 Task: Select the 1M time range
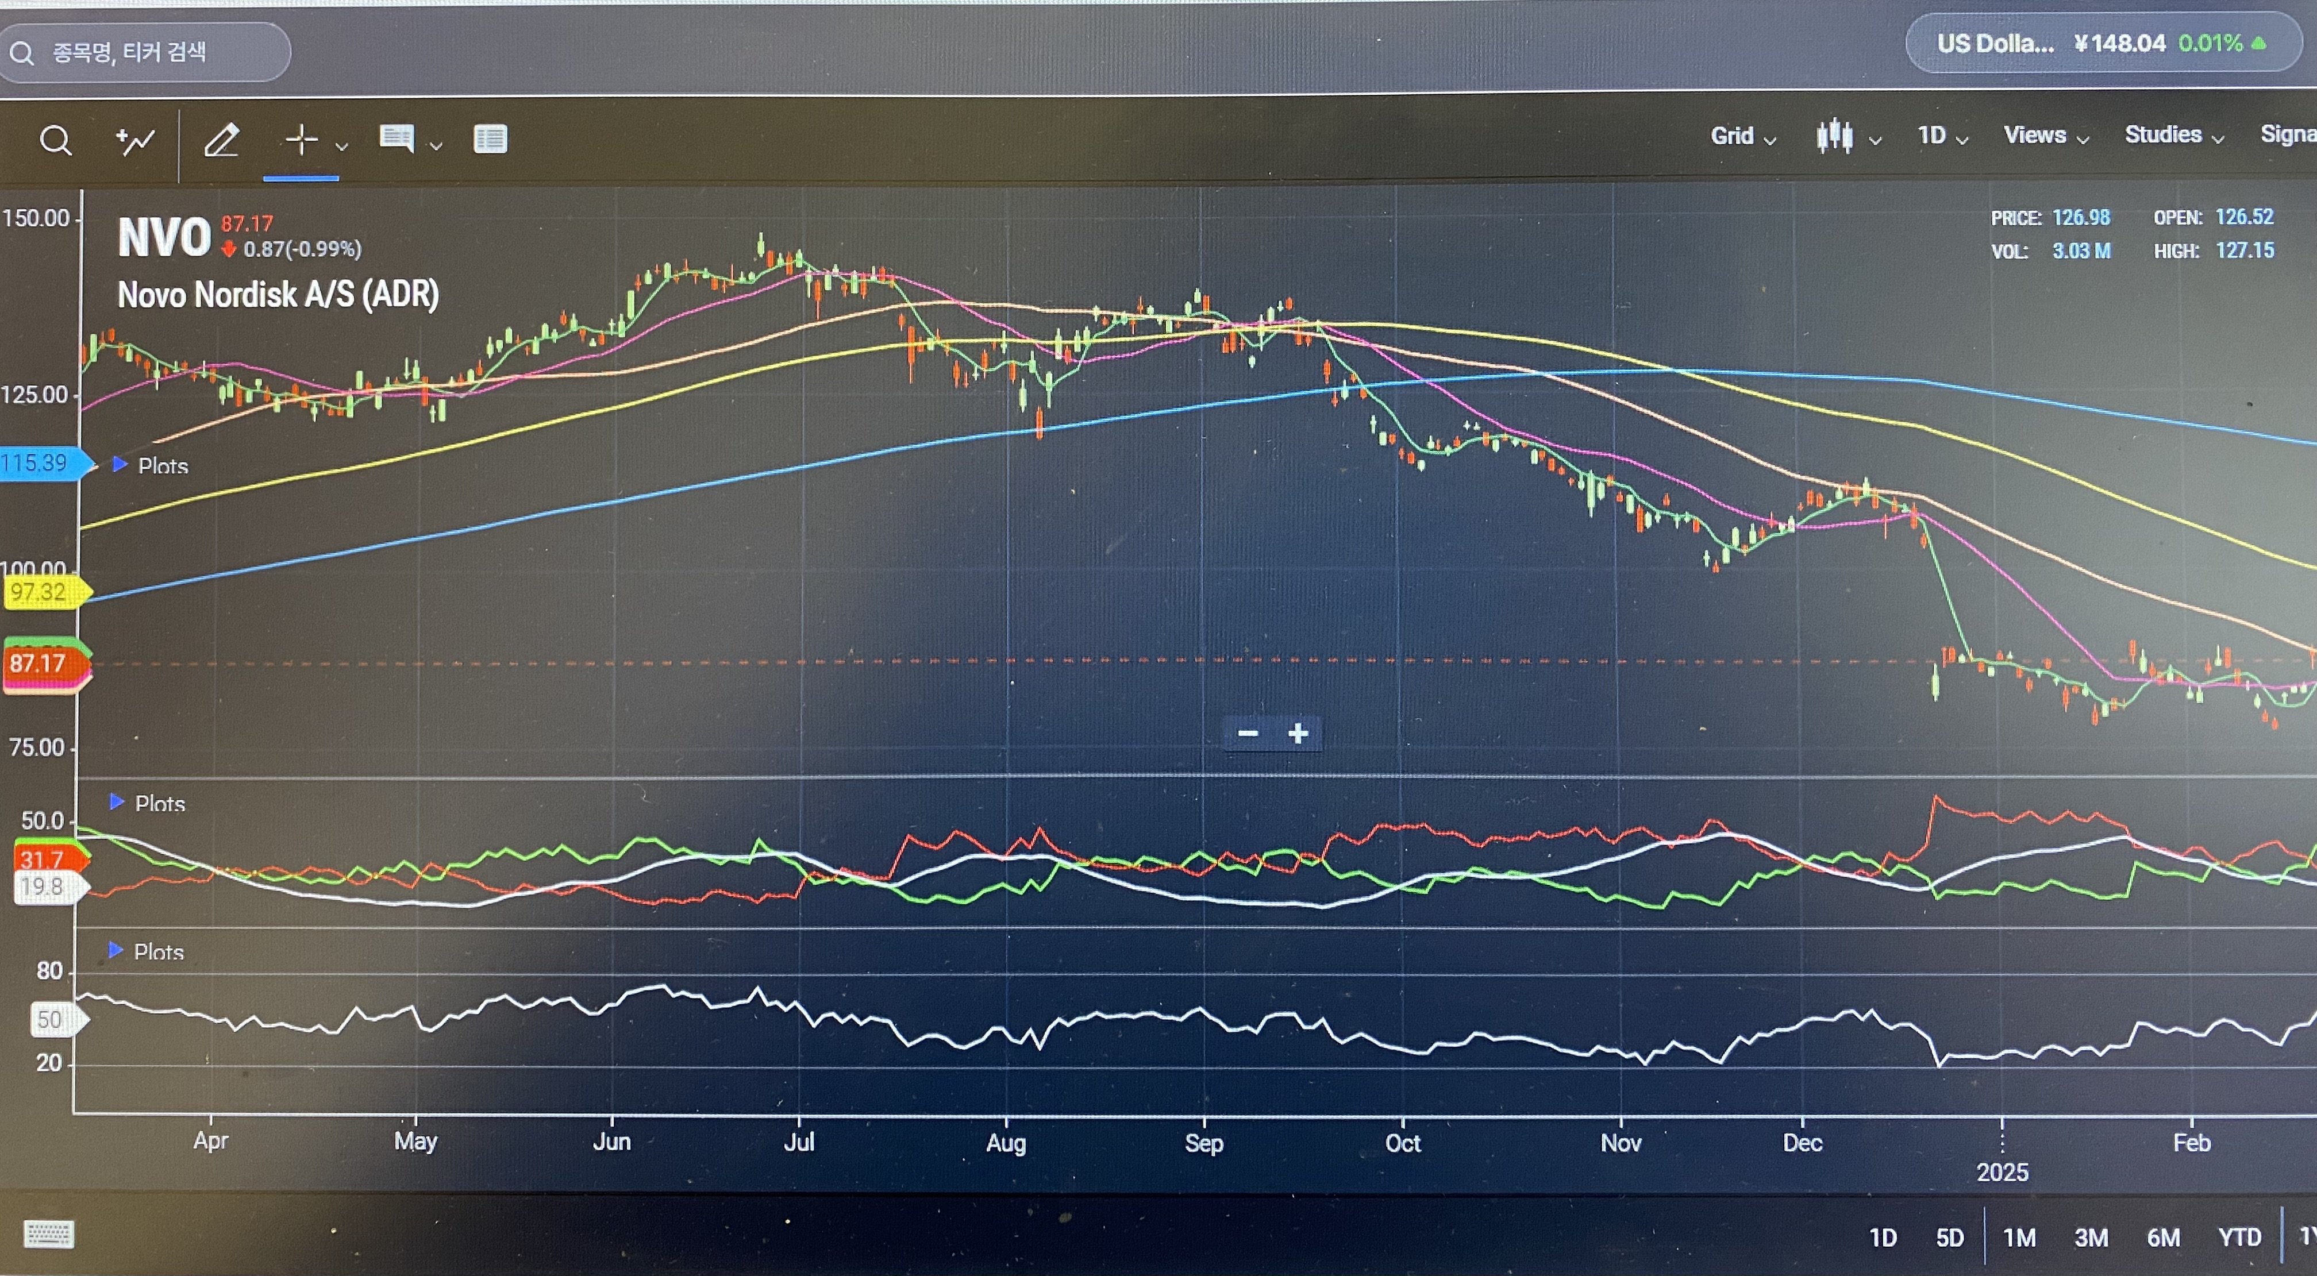tap(2019, 1238)
